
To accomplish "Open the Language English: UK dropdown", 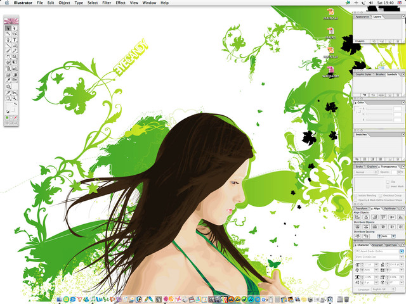I will click(x=383, y=289).
